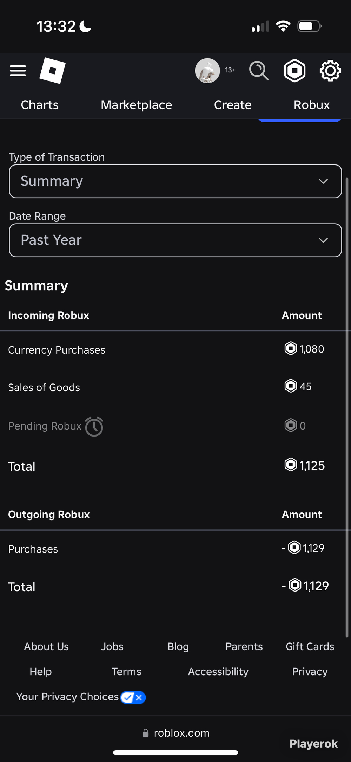351x762 pixels.
Task: Tap the roblox.com address bar
Action: coord(175,733)
